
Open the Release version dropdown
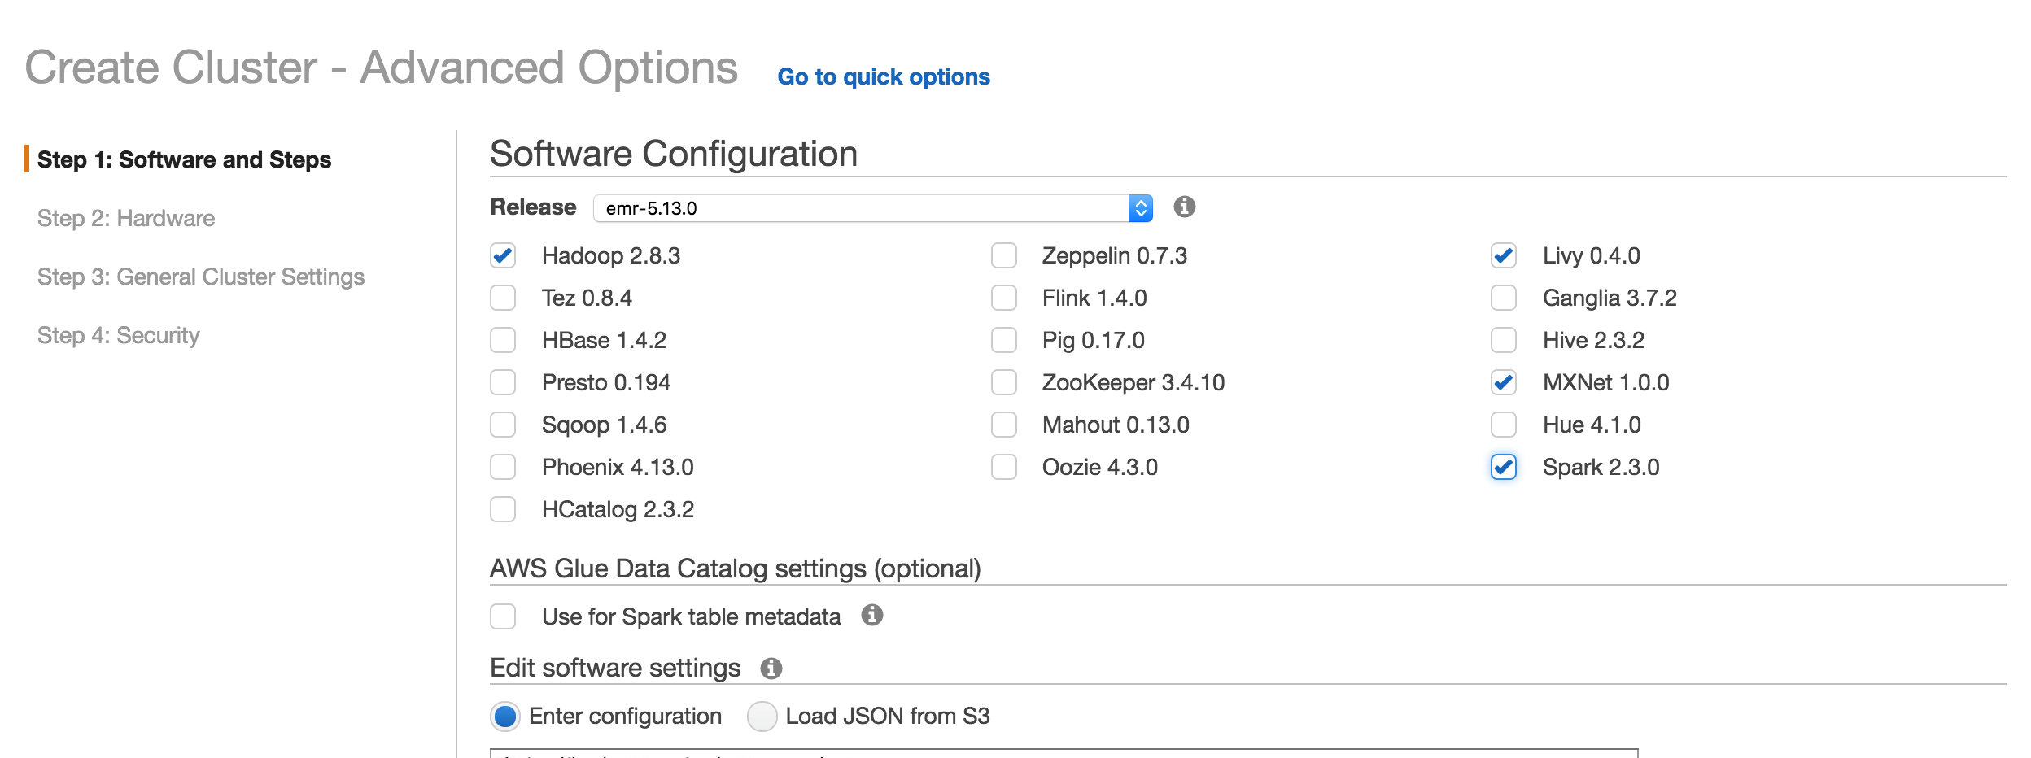tap(872, 208)
